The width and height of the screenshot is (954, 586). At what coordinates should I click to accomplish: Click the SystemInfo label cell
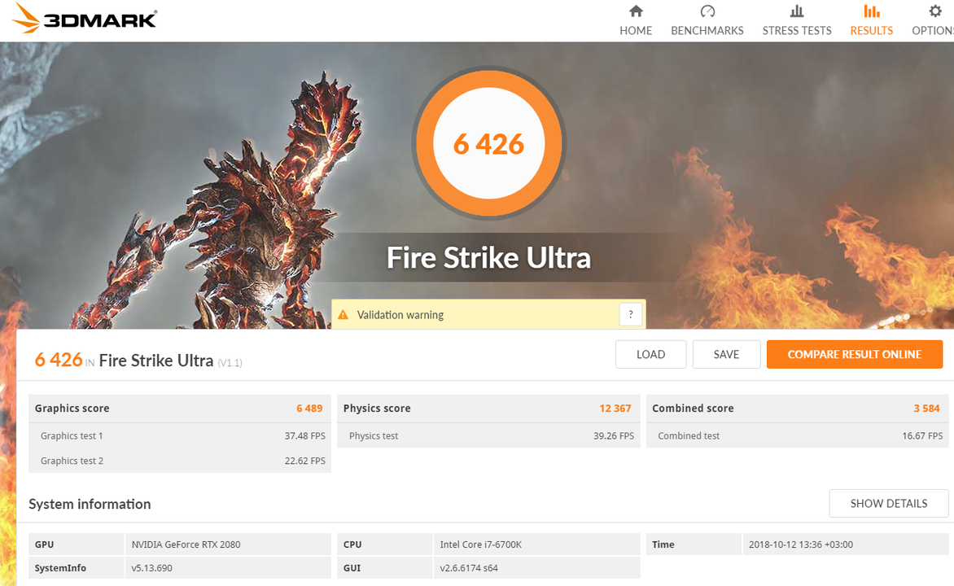click(76, 568)
